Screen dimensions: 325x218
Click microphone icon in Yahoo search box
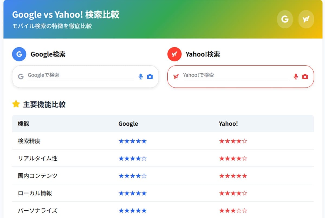pyautogui.click(x=296, y=77)
